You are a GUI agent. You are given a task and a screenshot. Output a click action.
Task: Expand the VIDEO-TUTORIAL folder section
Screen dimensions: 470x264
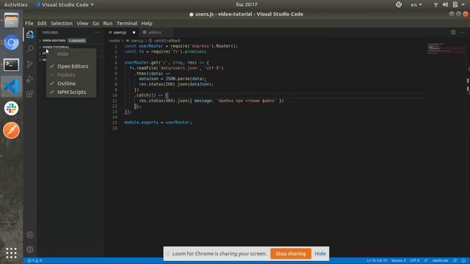pyautogui.click(x=56, y=47)
